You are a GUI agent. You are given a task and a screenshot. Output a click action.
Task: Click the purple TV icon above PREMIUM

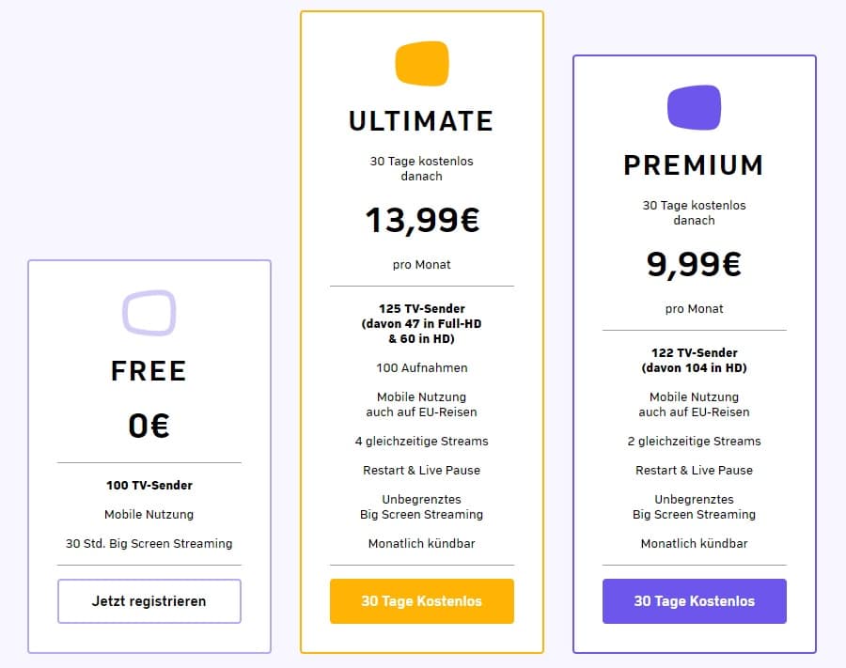point(694,107)
